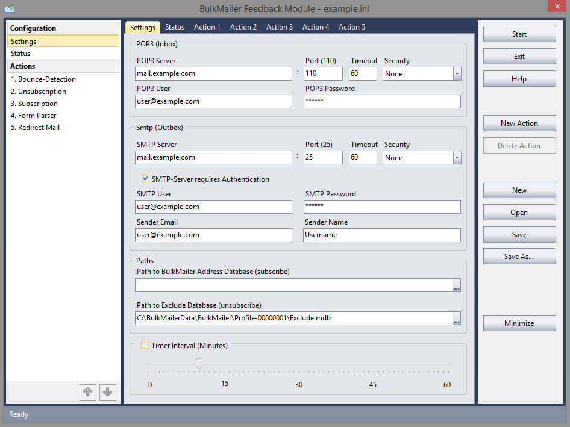Click the New configuration button

point(519,190)
